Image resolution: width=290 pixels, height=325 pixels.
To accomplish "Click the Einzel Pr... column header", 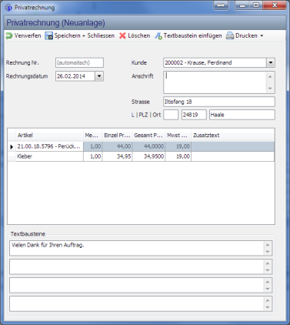I will (117, 136).
